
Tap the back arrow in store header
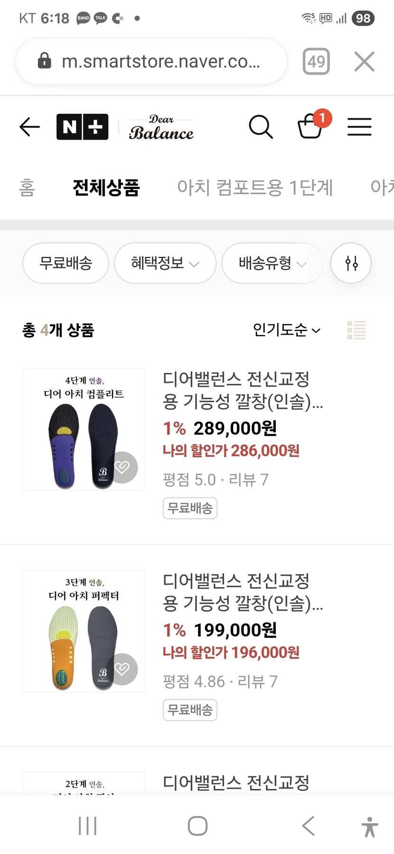click(29, 127)
